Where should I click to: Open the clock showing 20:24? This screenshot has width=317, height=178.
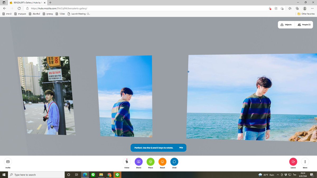[303, 175]
